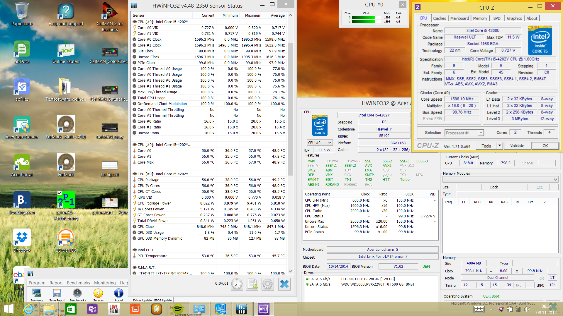563x316 pixels.
Task: Open the Monitoring menu in HWiNFO
Action: tap(105, 283)
